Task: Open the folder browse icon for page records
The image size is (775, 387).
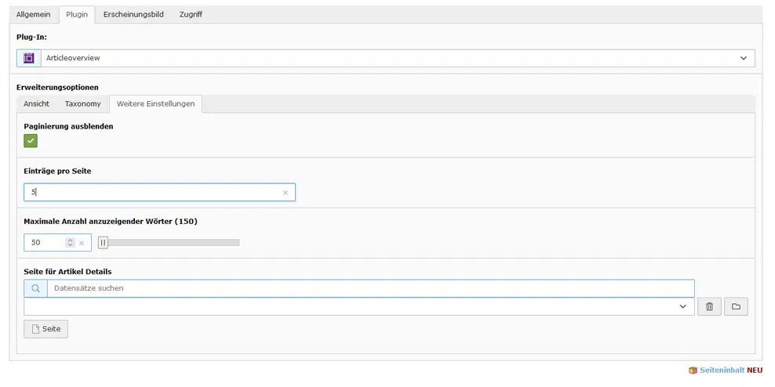Action: coord(736,306)
